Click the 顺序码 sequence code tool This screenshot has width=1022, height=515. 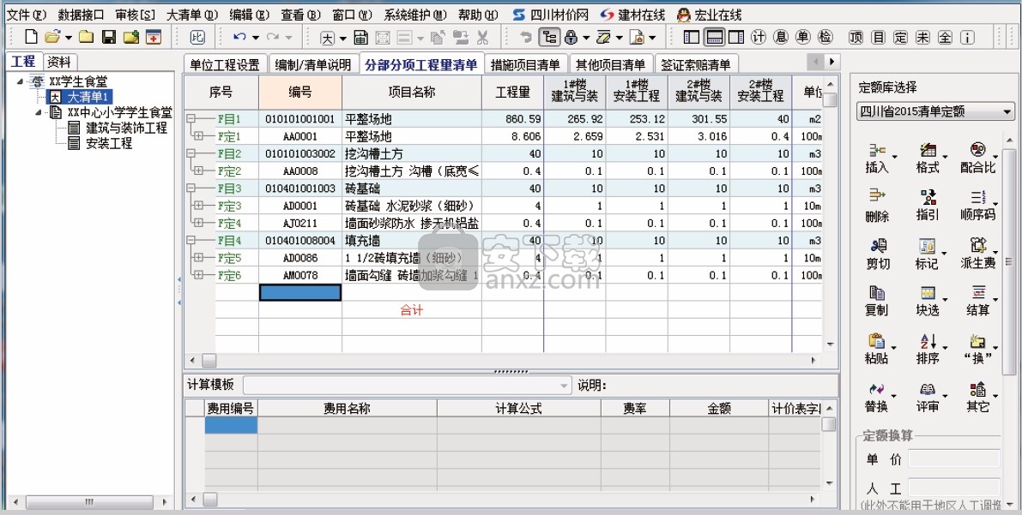(977, 207)
